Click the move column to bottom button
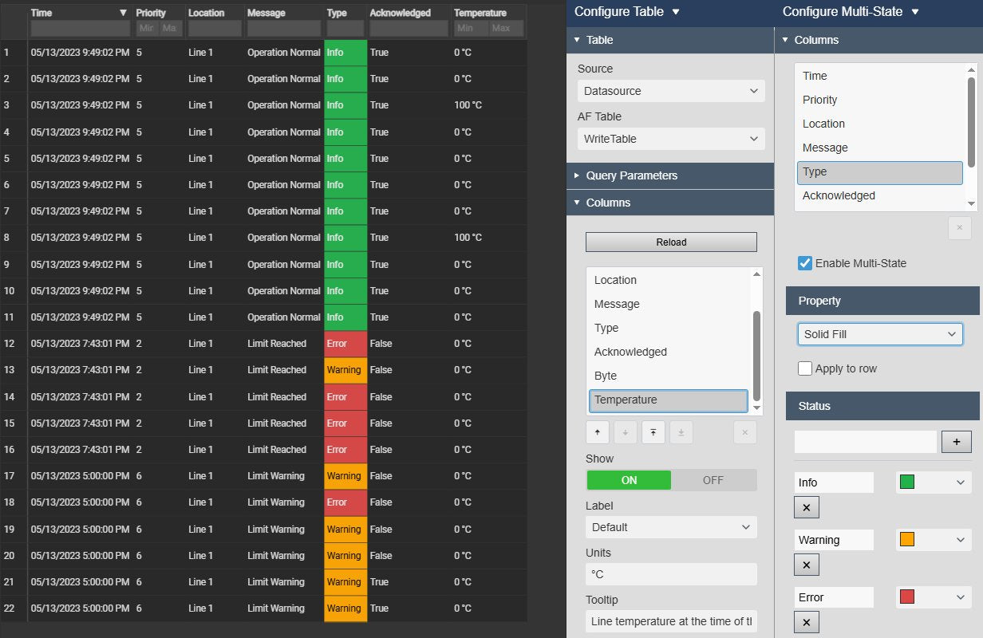Image resolution: width=983 pixels, height=638 pixels. tap(681, 432)
